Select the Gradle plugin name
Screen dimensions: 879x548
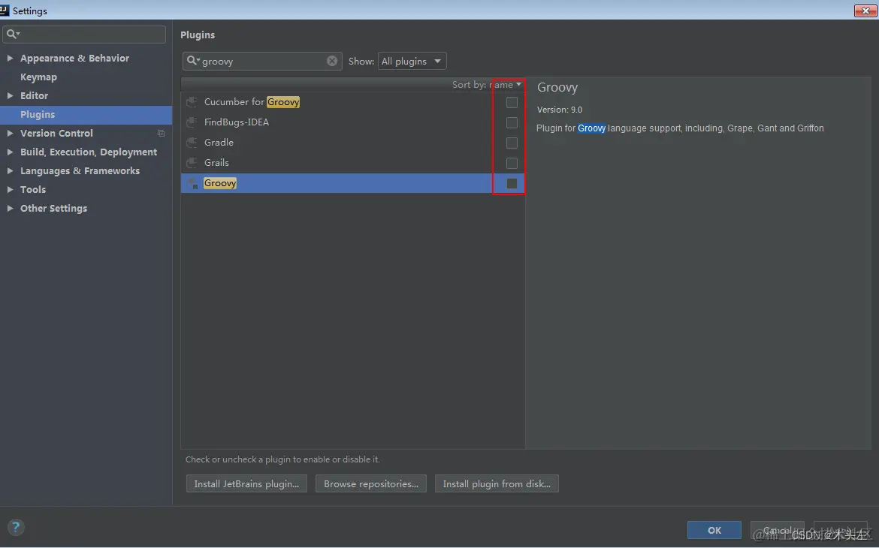coord(219,143)
